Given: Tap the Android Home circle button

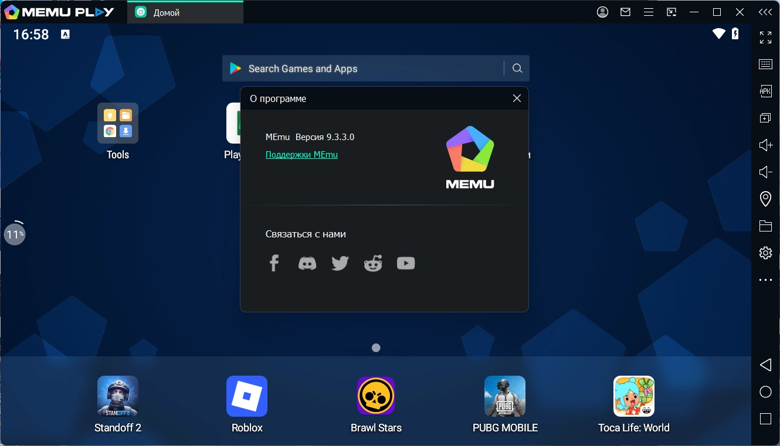Looking at the screenshot, I should click(x=765, y=392).
